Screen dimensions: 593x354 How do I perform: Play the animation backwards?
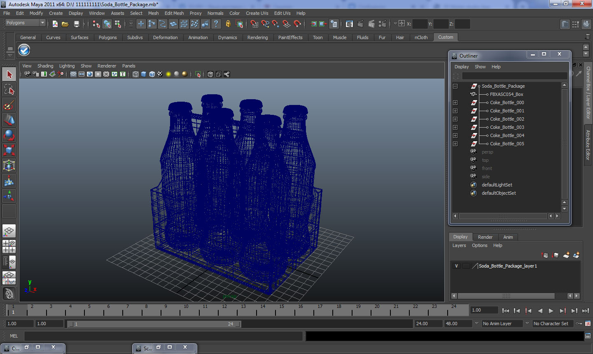point(540,311)
